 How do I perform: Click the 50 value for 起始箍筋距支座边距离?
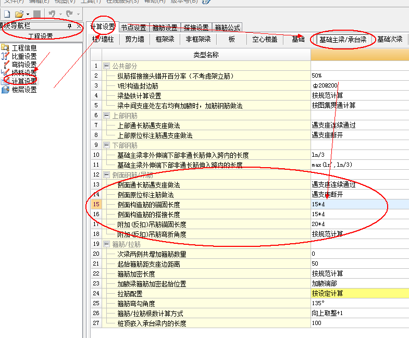coord(360,264)
